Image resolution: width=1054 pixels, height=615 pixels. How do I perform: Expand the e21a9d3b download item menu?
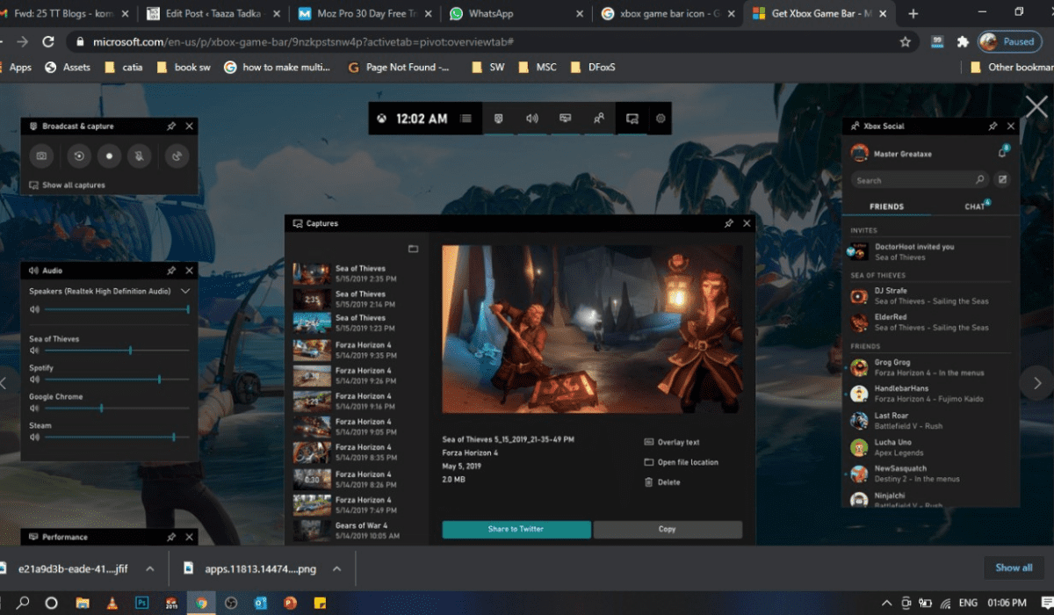coord(151,568)
